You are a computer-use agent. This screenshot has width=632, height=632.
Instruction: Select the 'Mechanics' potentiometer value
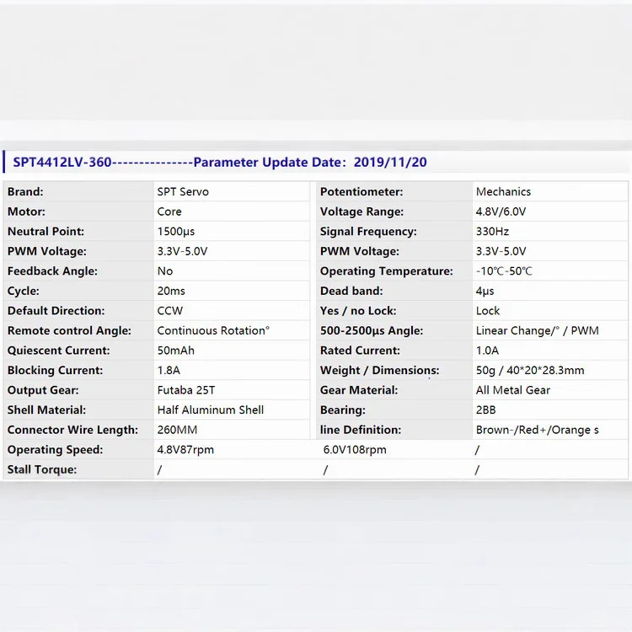click(x=503, y=191)
